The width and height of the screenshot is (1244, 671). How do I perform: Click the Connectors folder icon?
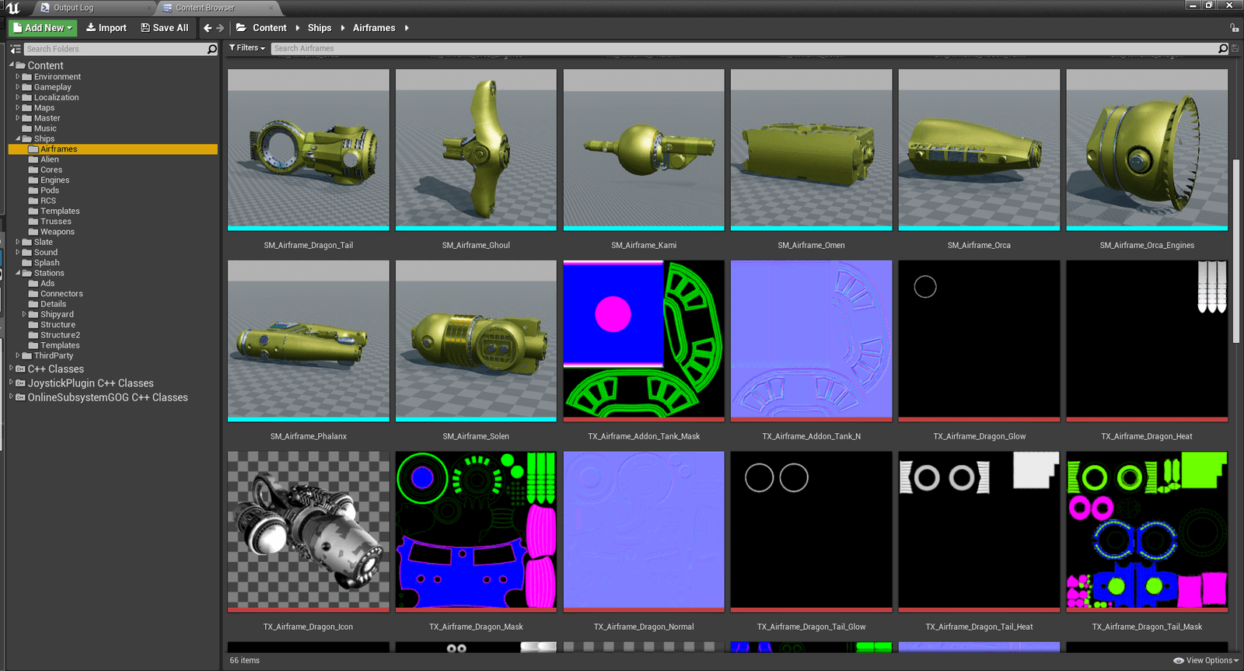(33, 294)
